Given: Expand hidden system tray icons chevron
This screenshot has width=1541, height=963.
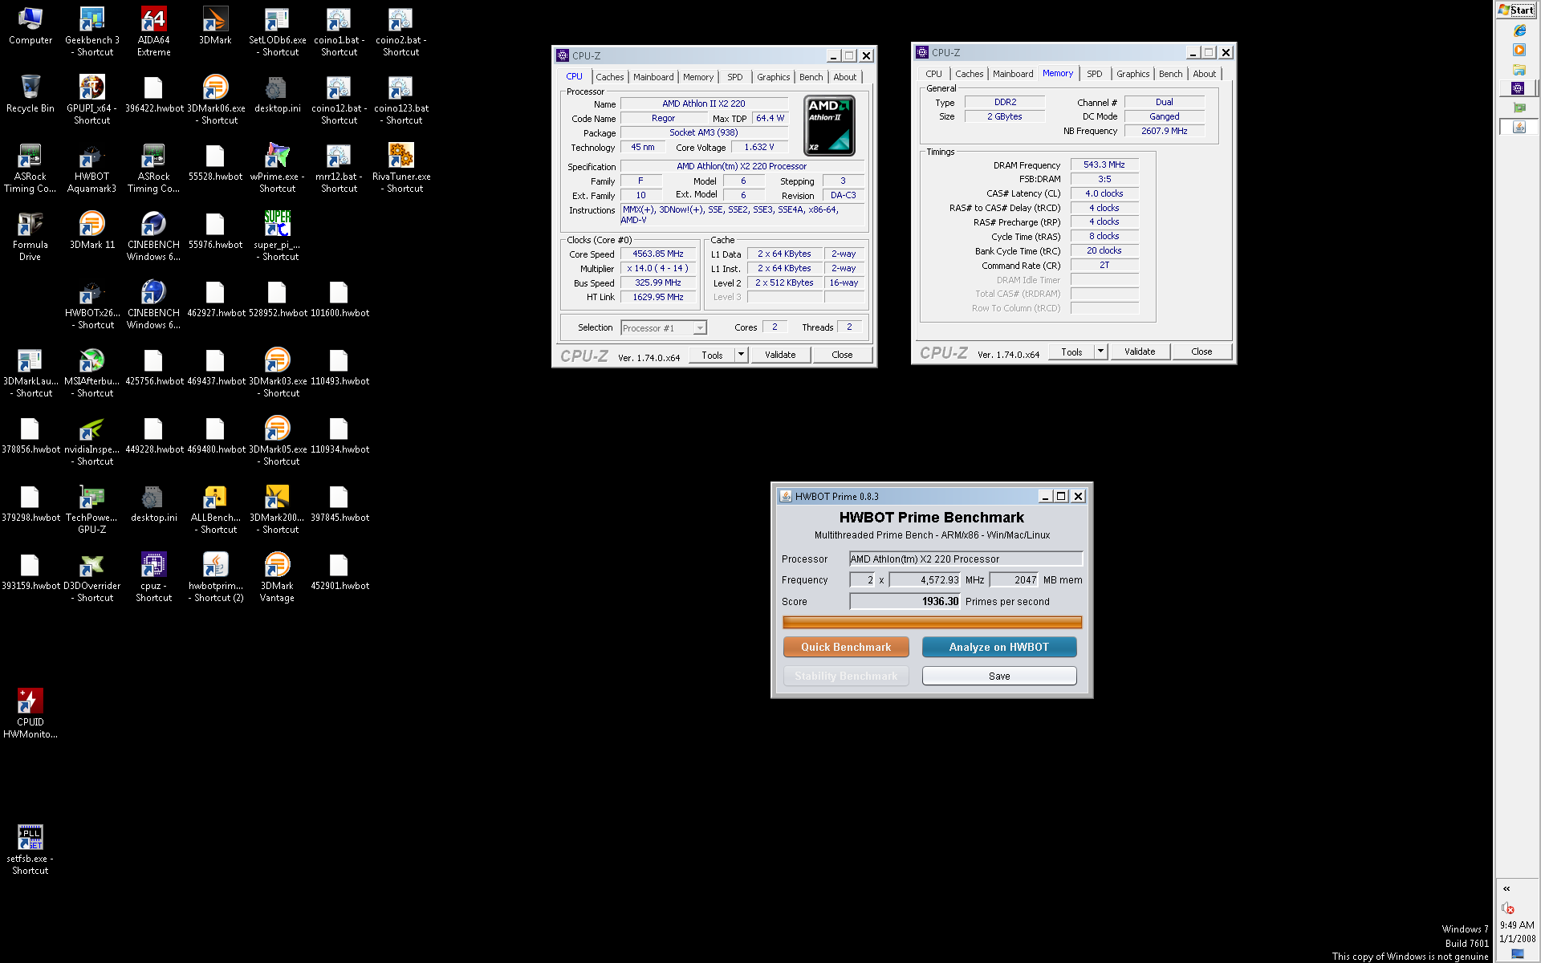Looking at the screenshot, I should 1506,888.
